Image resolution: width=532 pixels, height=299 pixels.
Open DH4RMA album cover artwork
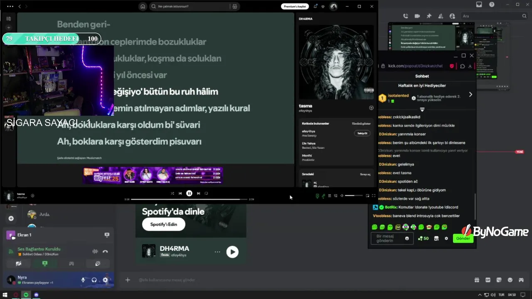(x=336, y=62)
